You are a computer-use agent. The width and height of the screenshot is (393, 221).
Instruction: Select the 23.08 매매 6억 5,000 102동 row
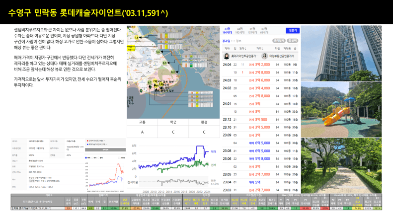260,151
